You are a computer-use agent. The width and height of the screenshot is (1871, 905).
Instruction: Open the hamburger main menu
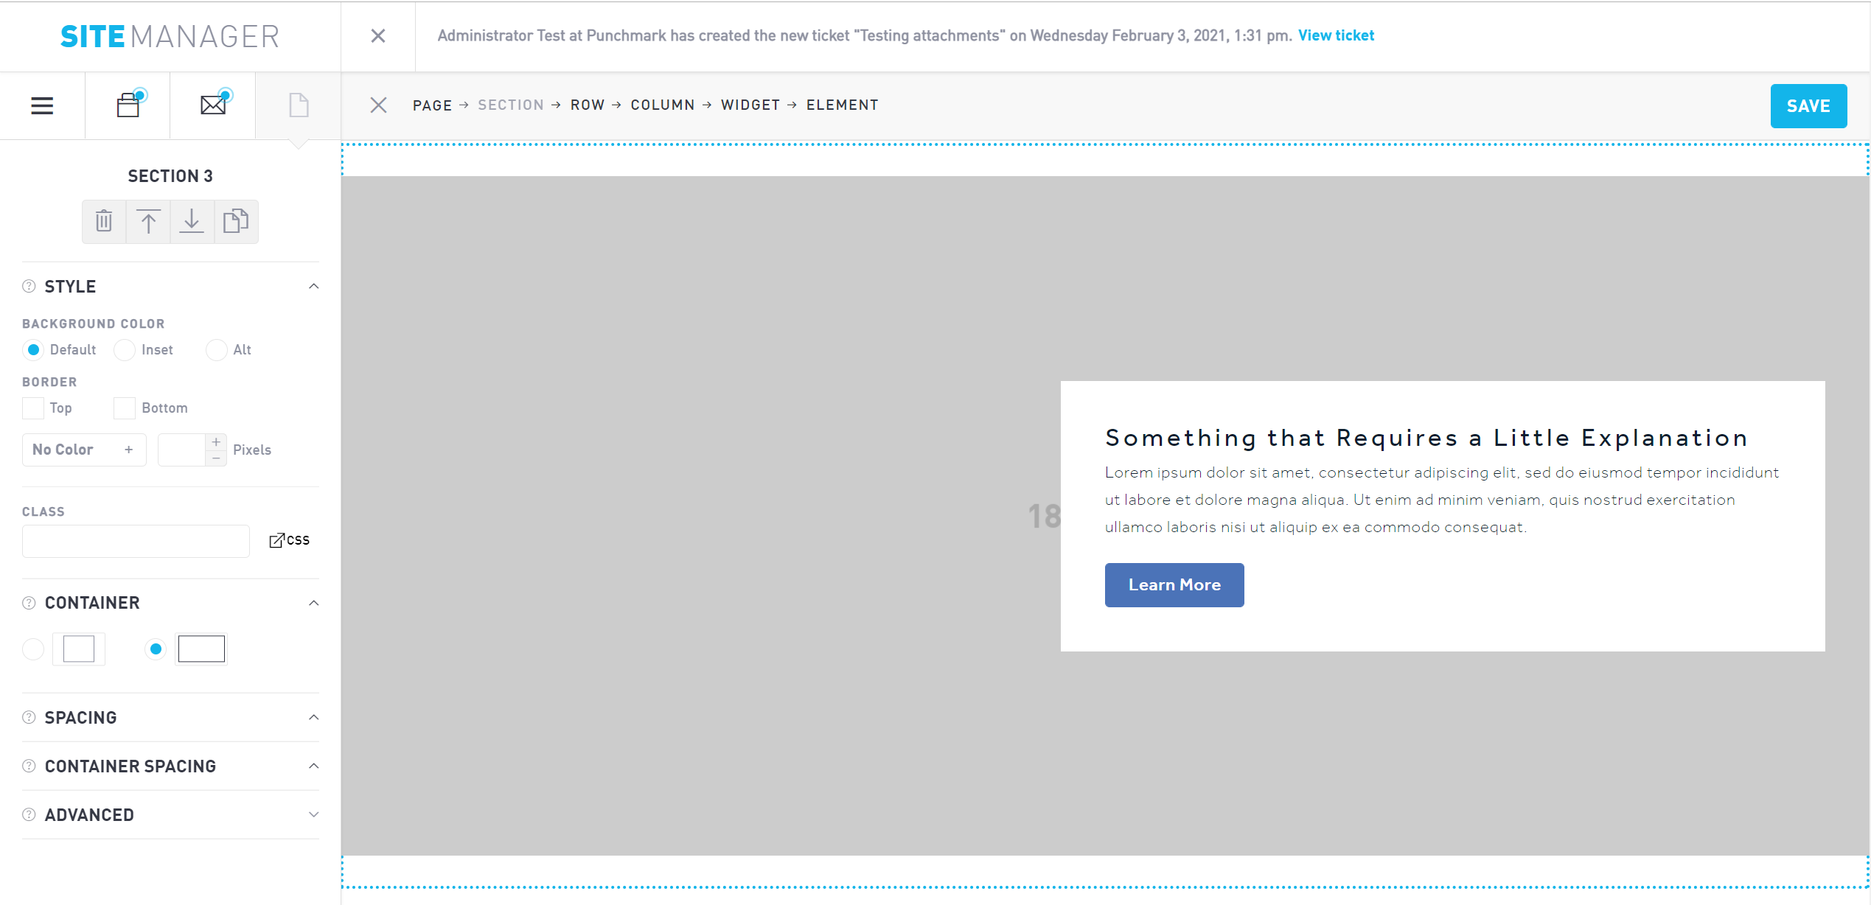pyautogui.click(x=42, y=105)
